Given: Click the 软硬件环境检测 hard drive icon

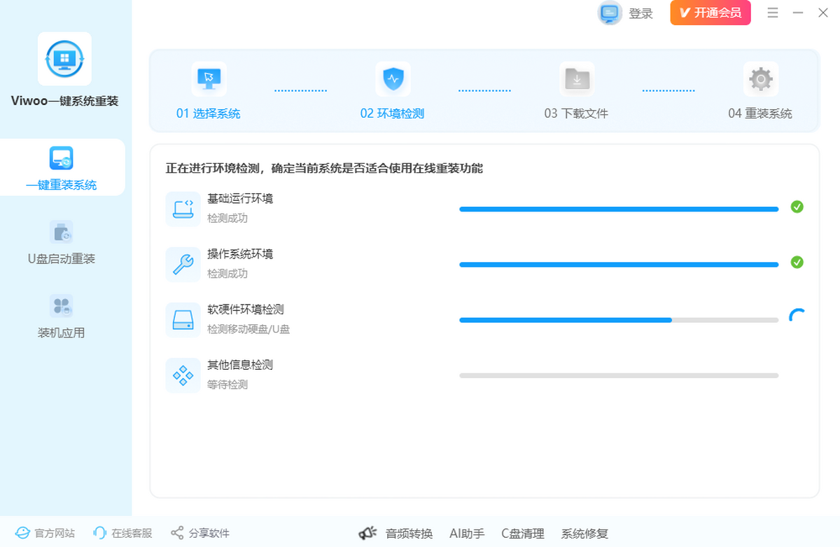Looking at the screenshot, I should [x=183, y=319].
